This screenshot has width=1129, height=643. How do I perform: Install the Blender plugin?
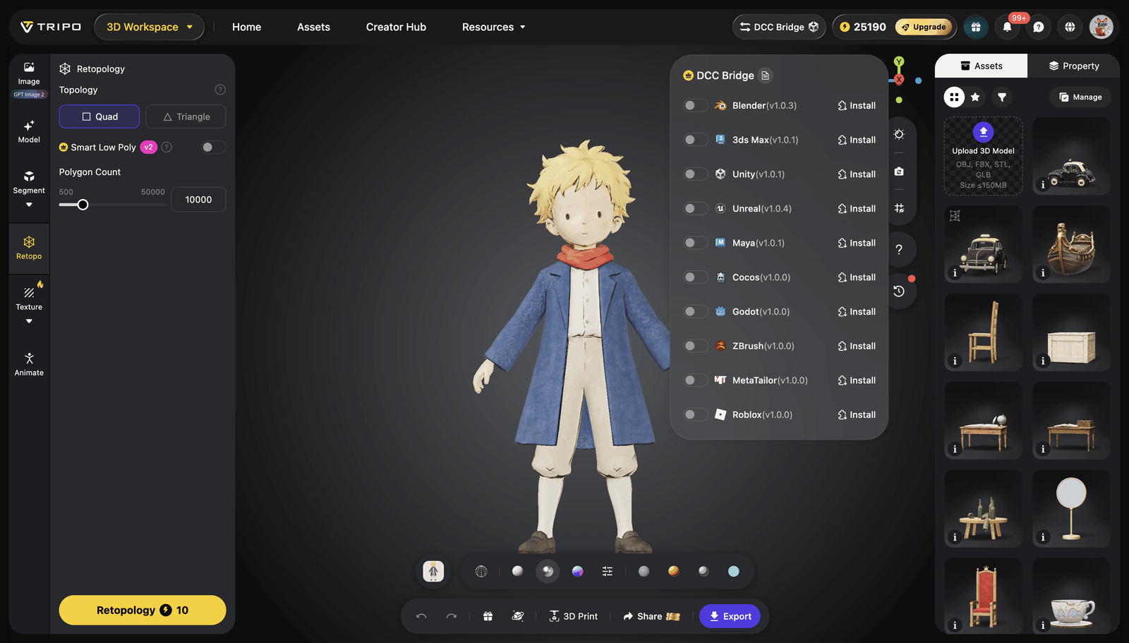point(857,106)
